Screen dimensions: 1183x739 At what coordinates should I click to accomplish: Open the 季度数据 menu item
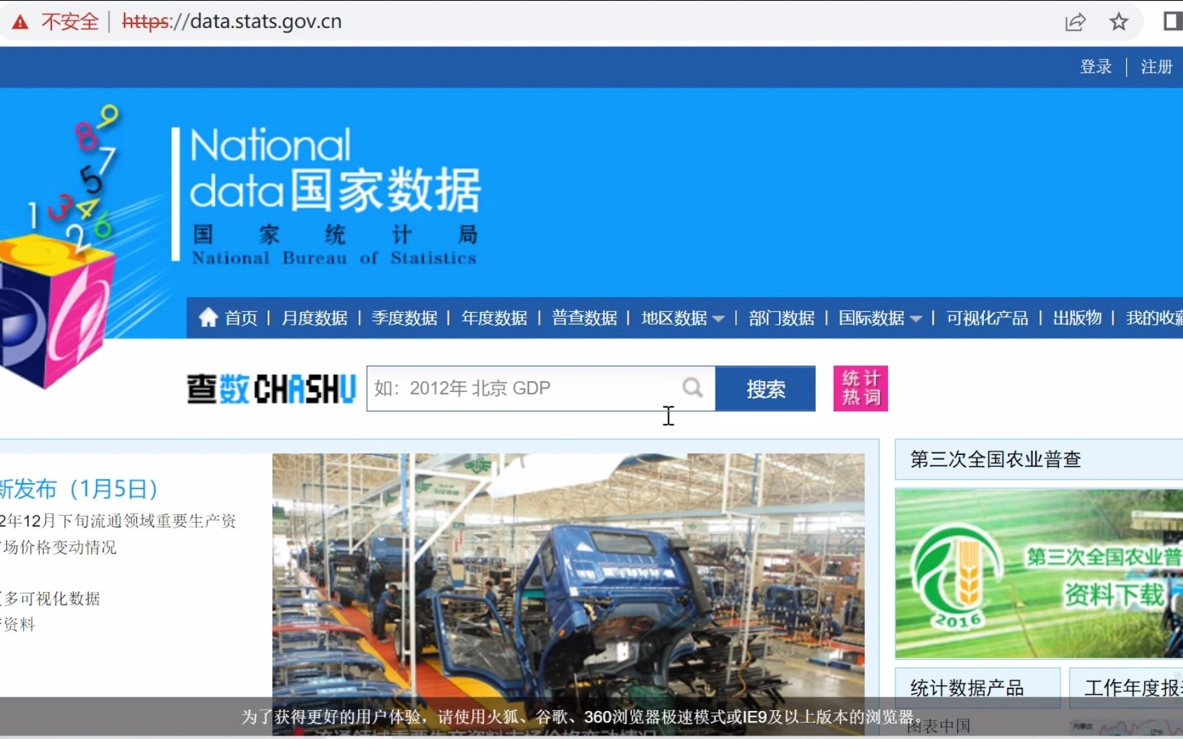[404, 318]
